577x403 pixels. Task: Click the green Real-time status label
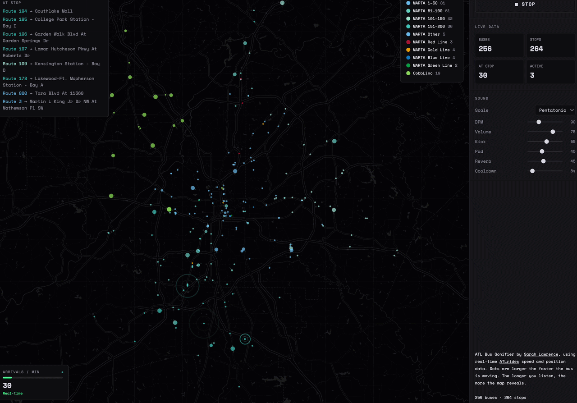(x=13, y=394)
